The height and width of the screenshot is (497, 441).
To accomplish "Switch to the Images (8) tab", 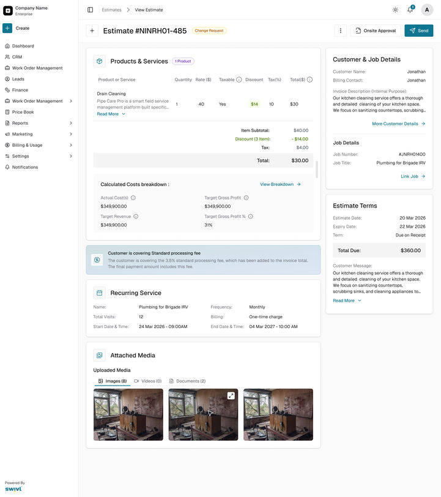I will point(113,381).
